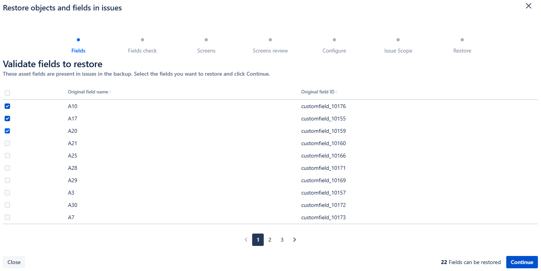Check the A28 field checkbox

(7, 168)
